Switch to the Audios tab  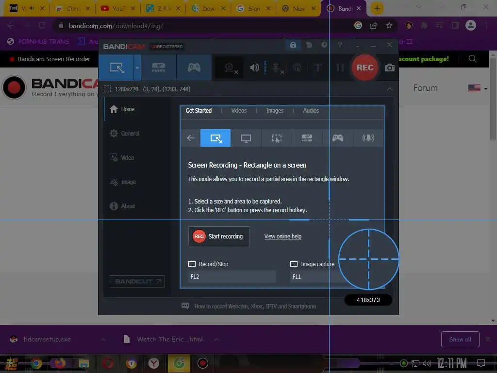coord(311,111)
